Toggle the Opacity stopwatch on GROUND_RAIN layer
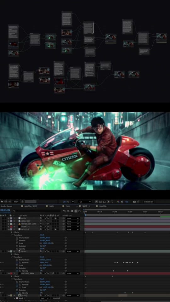 tap(17, 293)
